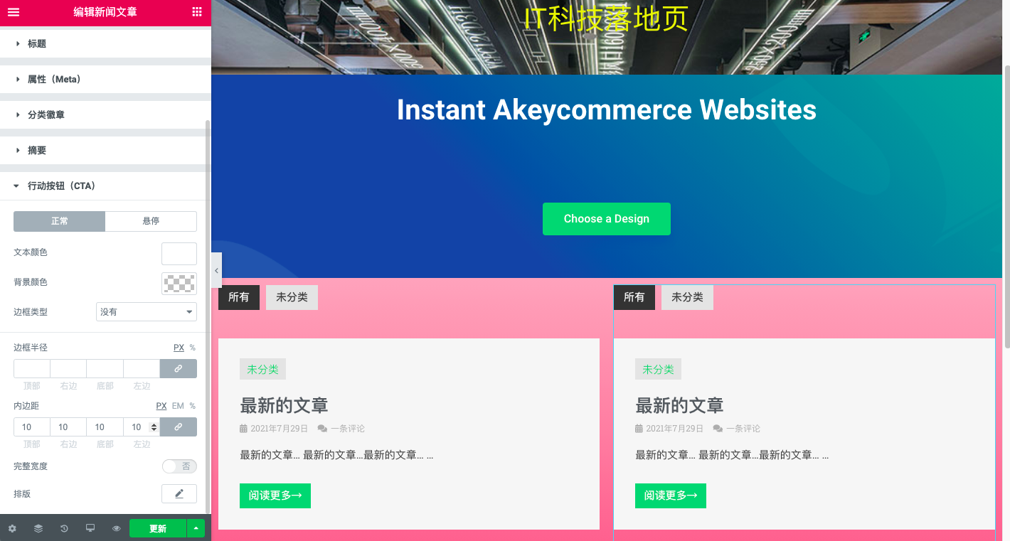Switch to the 悬停 hover tab

(x=151, y=221)
